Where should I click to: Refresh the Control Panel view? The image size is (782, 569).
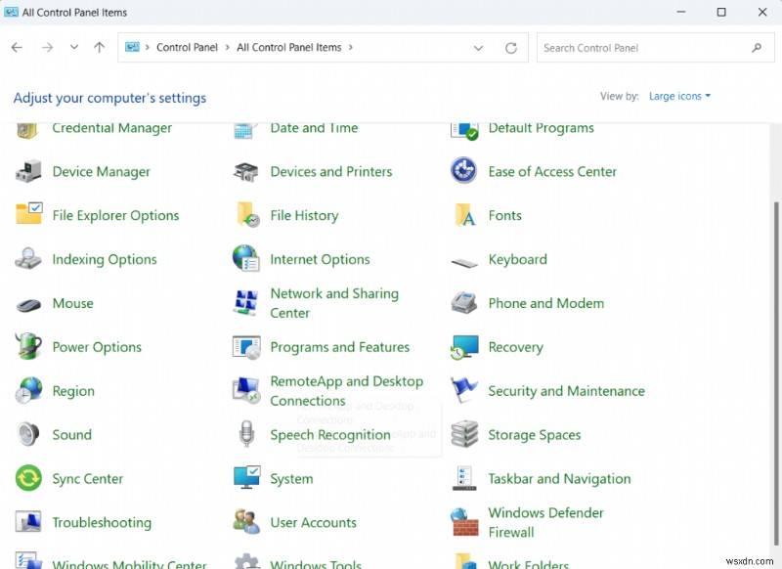point(511,48)
